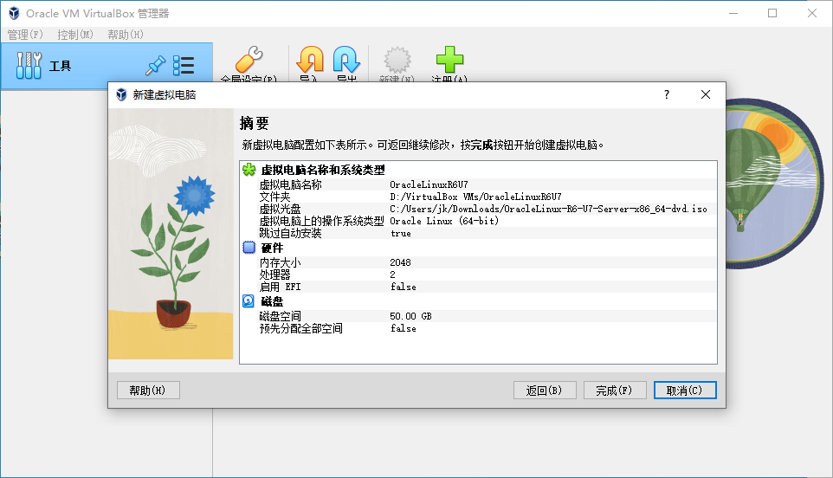Image resolution: width=833 pixels, height=478 pixels.
Task: Click the 文件夹 path D:/VirtualBox VMs/OracleLinuxR6U7
Action: 475,197
